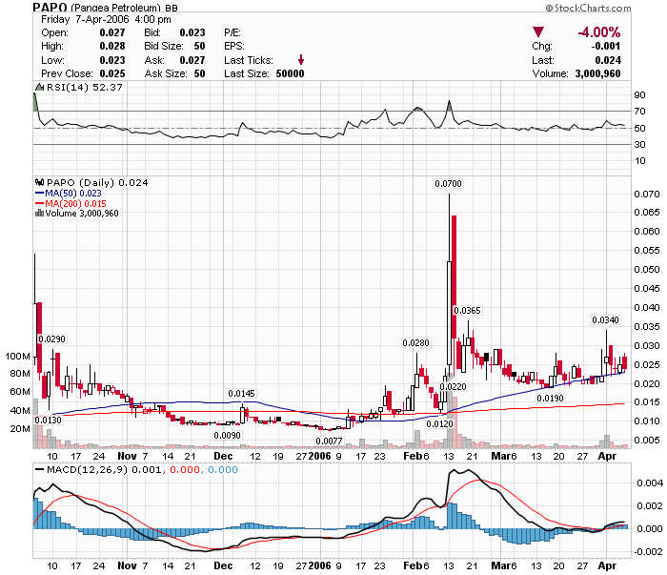Click the Dec label under the price chart
Image resolution: width=667 pixels, height=575 pixels.
pos(223,456)
